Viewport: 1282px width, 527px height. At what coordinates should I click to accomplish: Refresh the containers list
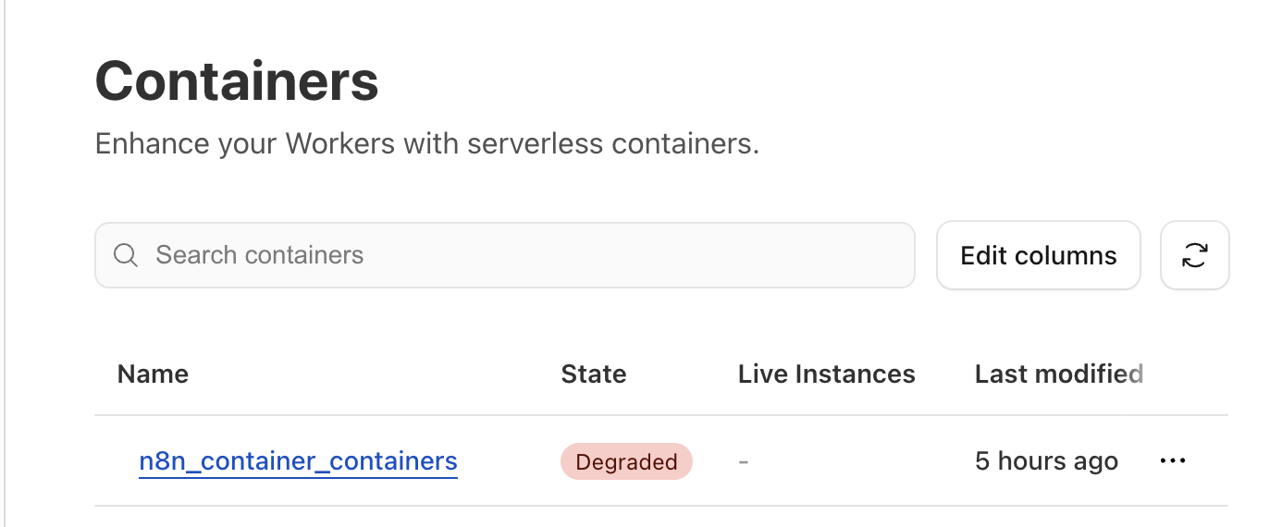point(1194,255)
